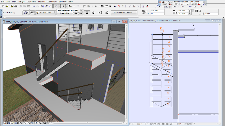
Task: Select the Pick Up Parameters eyedropper
Action: 46,6
